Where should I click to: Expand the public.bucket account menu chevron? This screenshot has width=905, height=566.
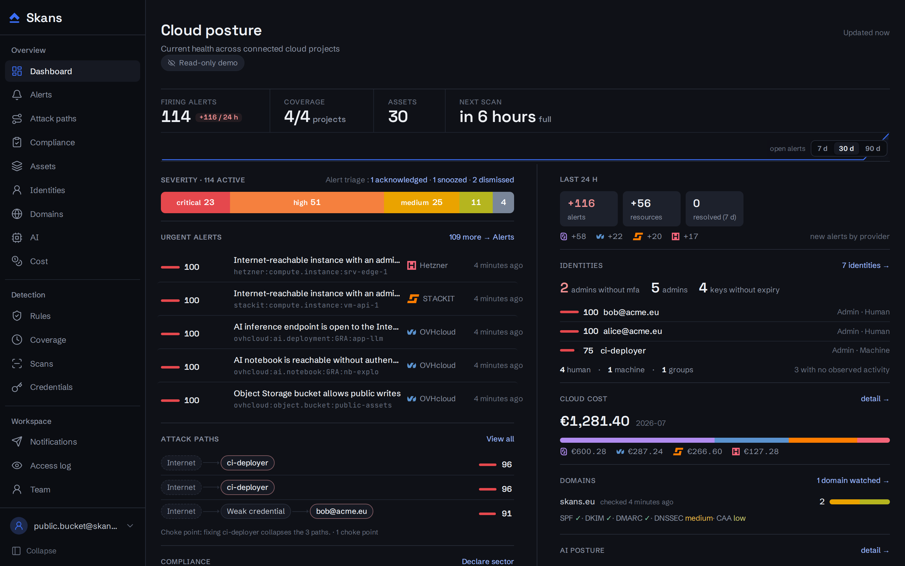[130, 526]
